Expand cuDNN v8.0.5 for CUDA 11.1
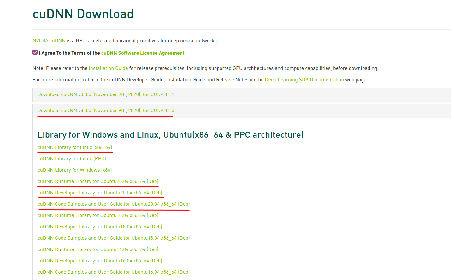The width and height of the screenshot is (454, 280). pyautogui.click(x=106, y=94)
